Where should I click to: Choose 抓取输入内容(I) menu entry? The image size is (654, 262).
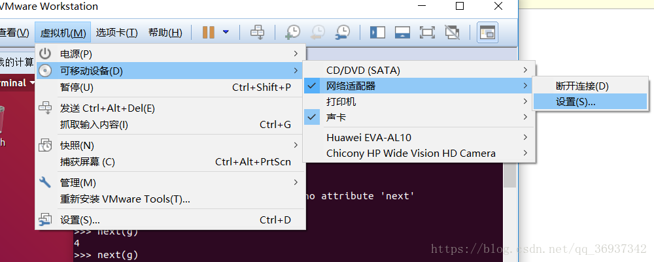[170, 125]
